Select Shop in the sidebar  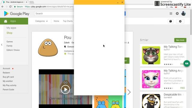(x=9, y=33)
